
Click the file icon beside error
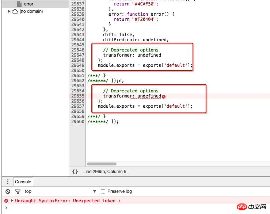[x=19, y=4]
